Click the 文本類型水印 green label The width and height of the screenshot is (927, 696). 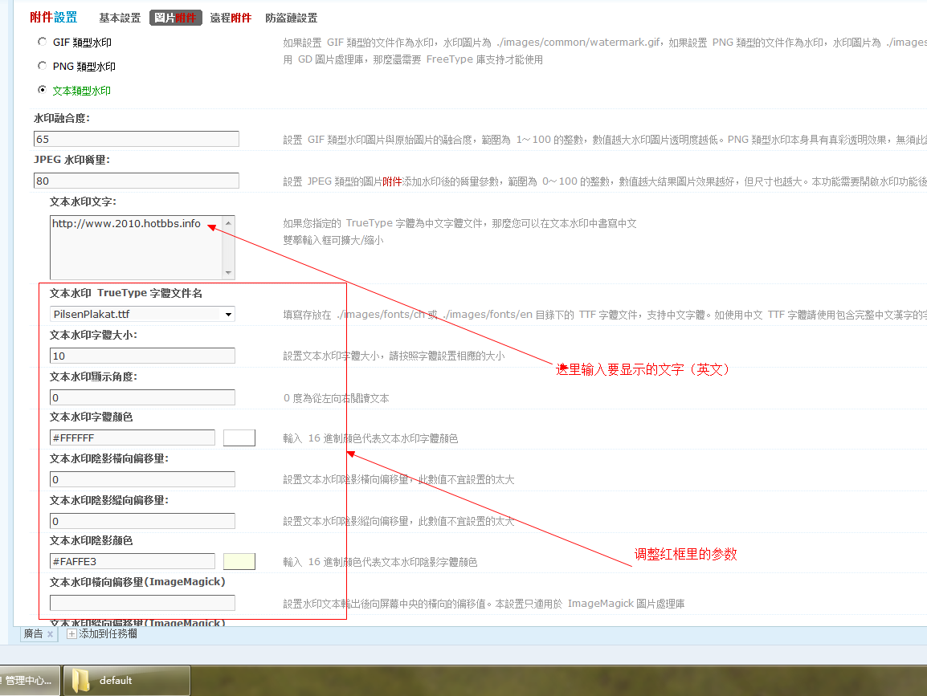82,91
